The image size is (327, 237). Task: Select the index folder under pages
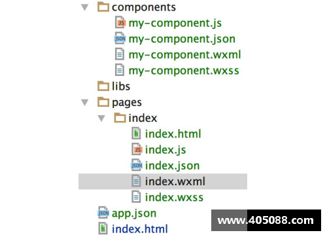click(143, 118)
